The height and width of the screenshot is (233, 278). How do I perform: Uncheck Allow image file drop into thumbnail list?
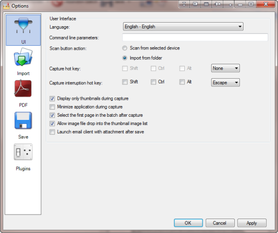pos(52,123)
